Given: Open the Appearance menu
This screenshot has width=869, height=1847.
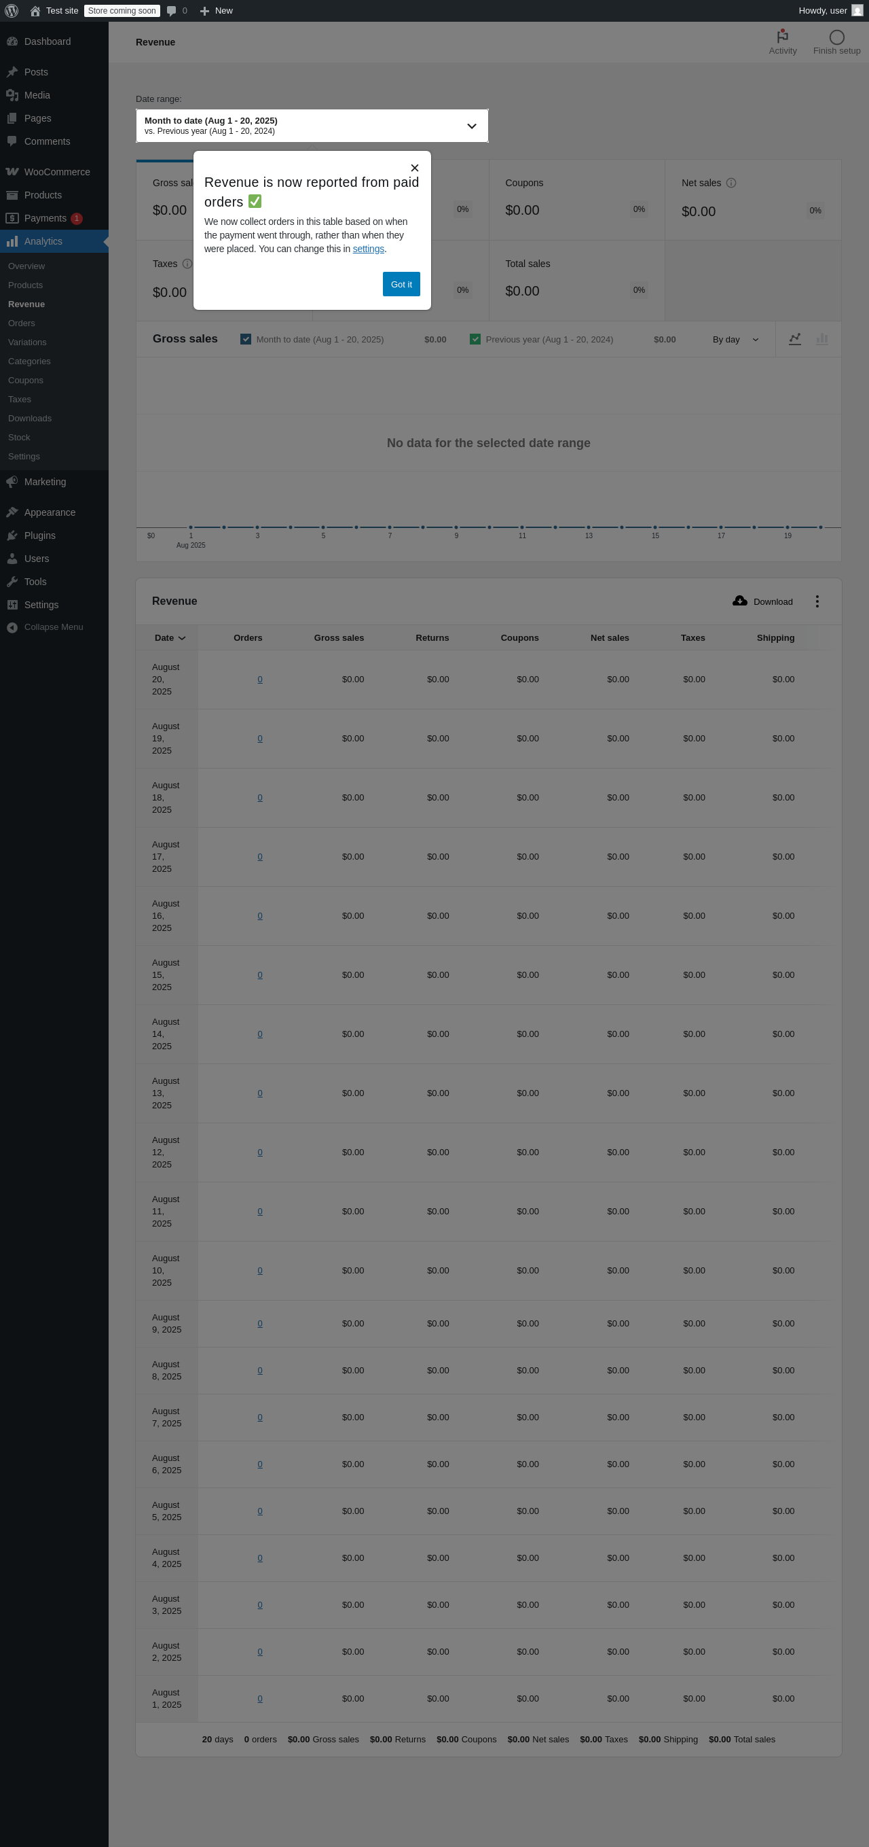Looking at the screenshot, I should click(x=54, y=512).
